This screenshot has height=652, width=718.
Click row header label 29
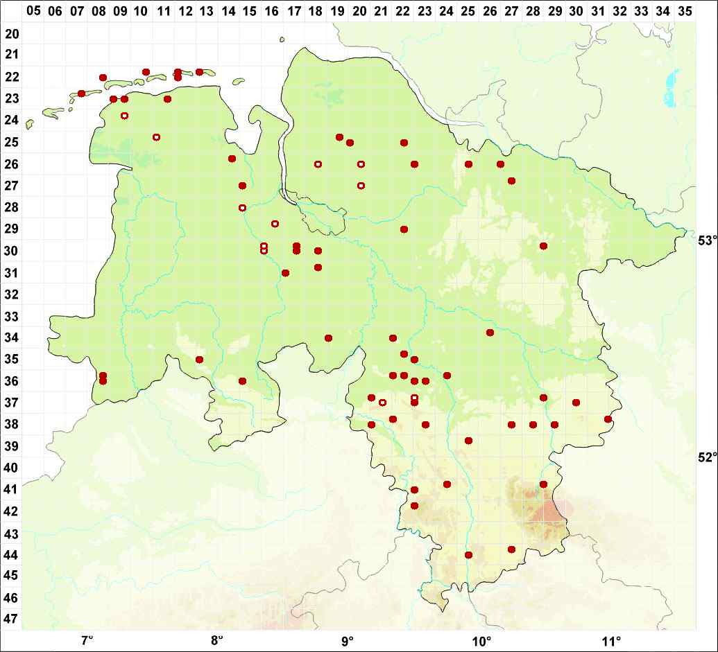tap(12, 229)
